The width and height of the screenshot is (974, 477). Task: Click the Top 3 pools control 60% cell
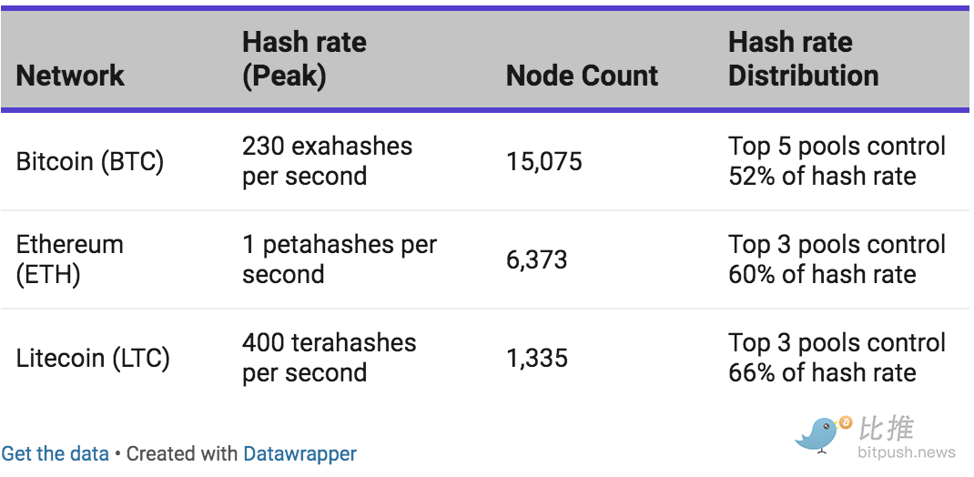click(837, 259)
